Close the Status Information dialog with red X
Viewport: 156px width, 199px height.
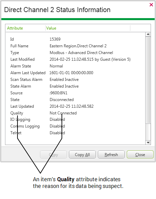151,5
